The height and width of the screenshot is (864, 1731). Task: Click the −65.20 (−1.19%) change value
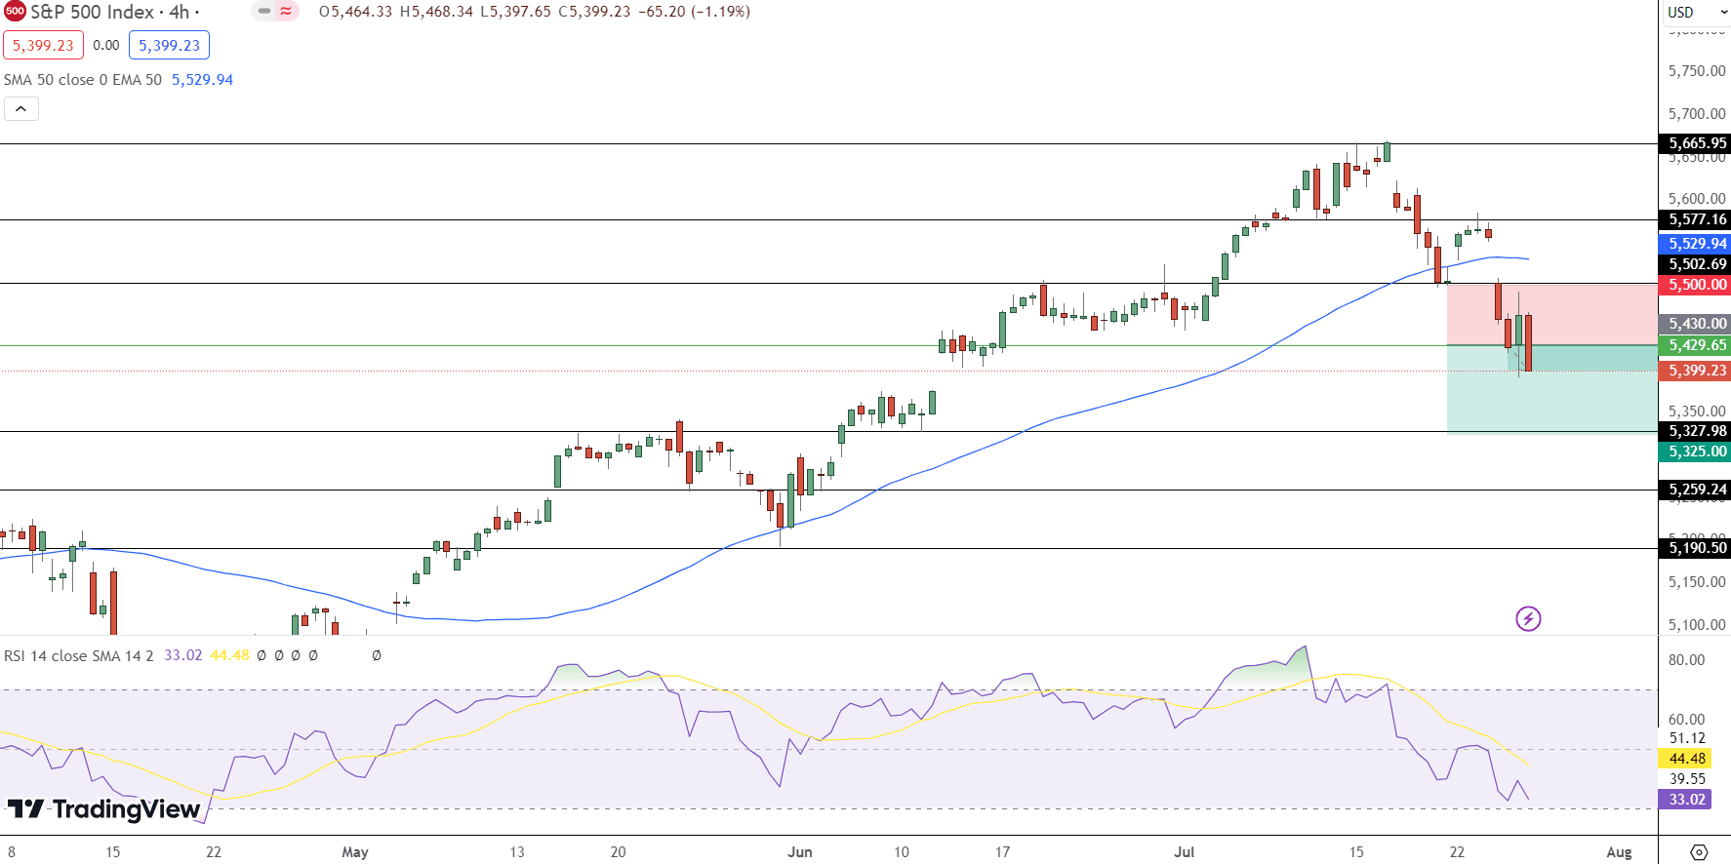(695, 12)
